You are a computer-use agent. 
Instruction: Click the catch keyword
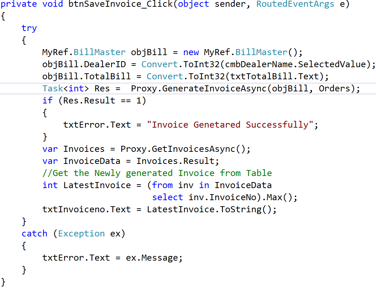click(x=35, y=233)
